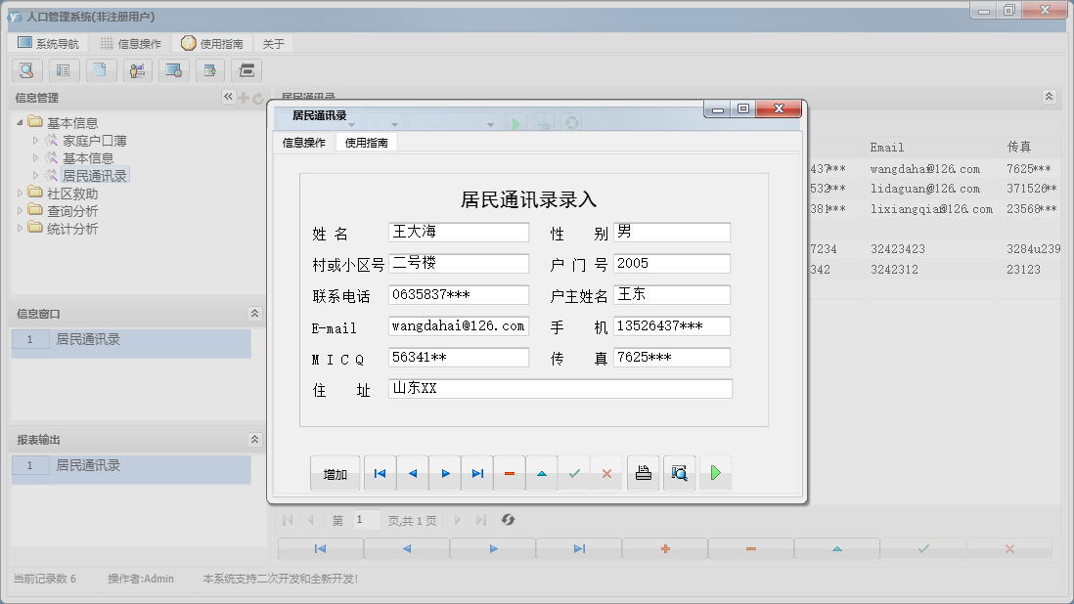The image size is (1074, 604).
Task: Click the printer icon in dialog toolbar
Action: [643, 474]
